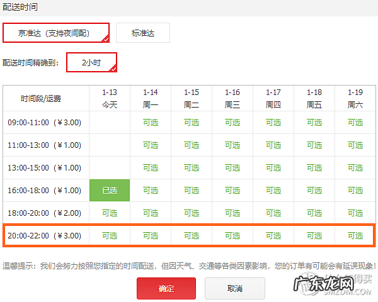Choose 09:00-11:00 slot on 1-18 周五
This screenshot has width=378, height=302.
(314, 122)
